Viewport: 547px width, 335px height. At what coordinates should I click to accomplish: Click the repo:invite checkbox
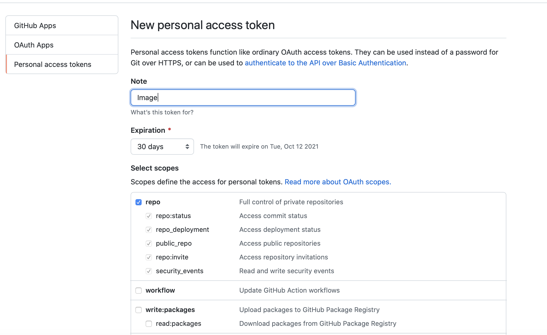(x=149, y=257)
